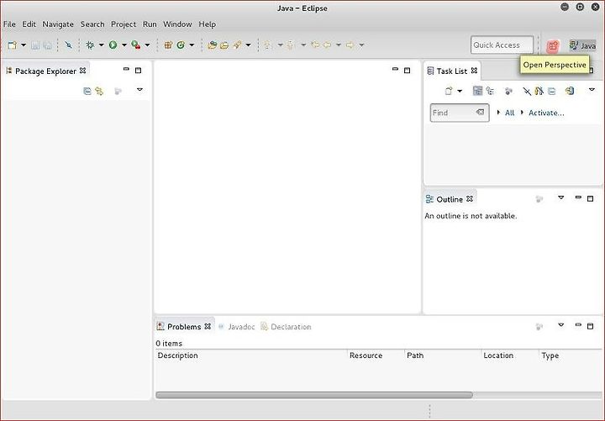Click the New wizard toolbar icon
The height and width of the screenshot is (421, 605).
point(12,45)
